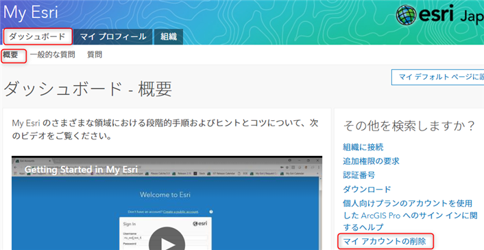Open the ダウンロード link
Image resolution: width=484 pixels, height=250 pixels.
click(x=367, y=189)
